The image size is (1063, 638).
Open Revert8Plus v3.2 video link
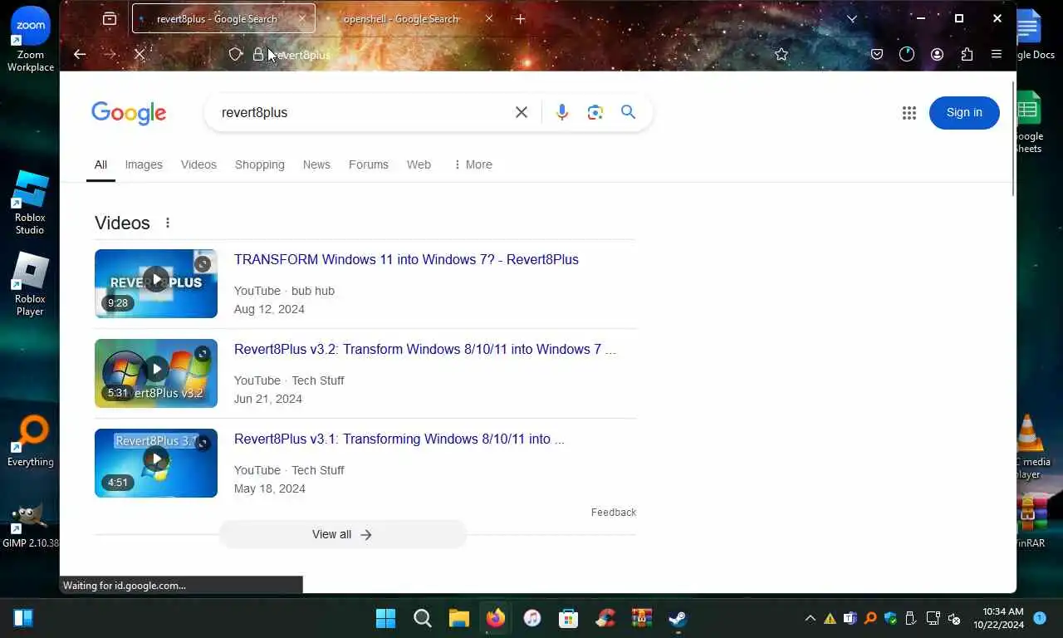(x=425, y=349)
